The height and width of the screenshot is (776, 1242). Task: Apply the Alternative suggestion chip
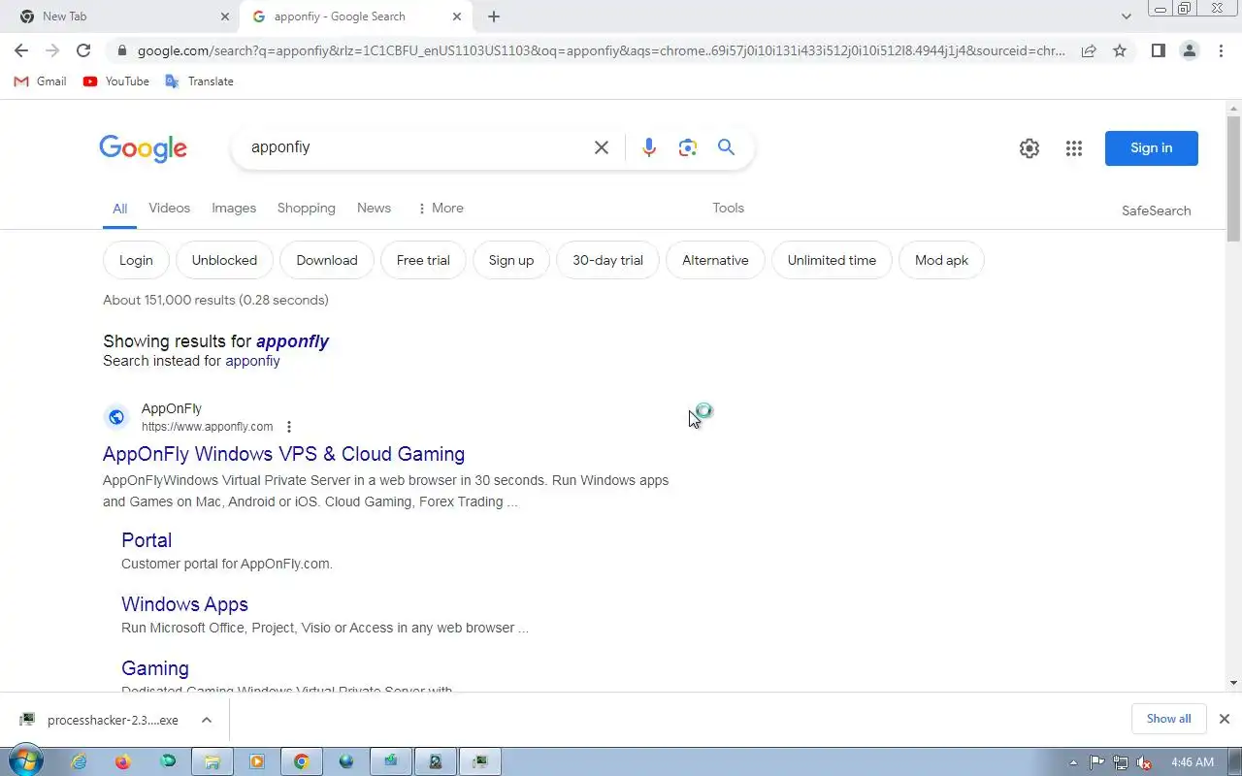pyautogui.click(x=715, y=260)
